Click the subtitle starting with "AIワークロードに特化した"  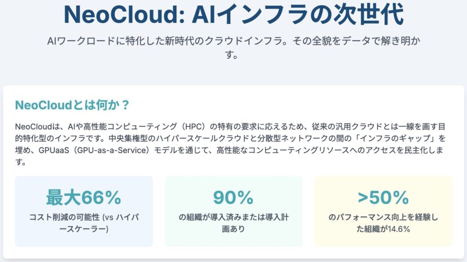(x=233, y=41)
